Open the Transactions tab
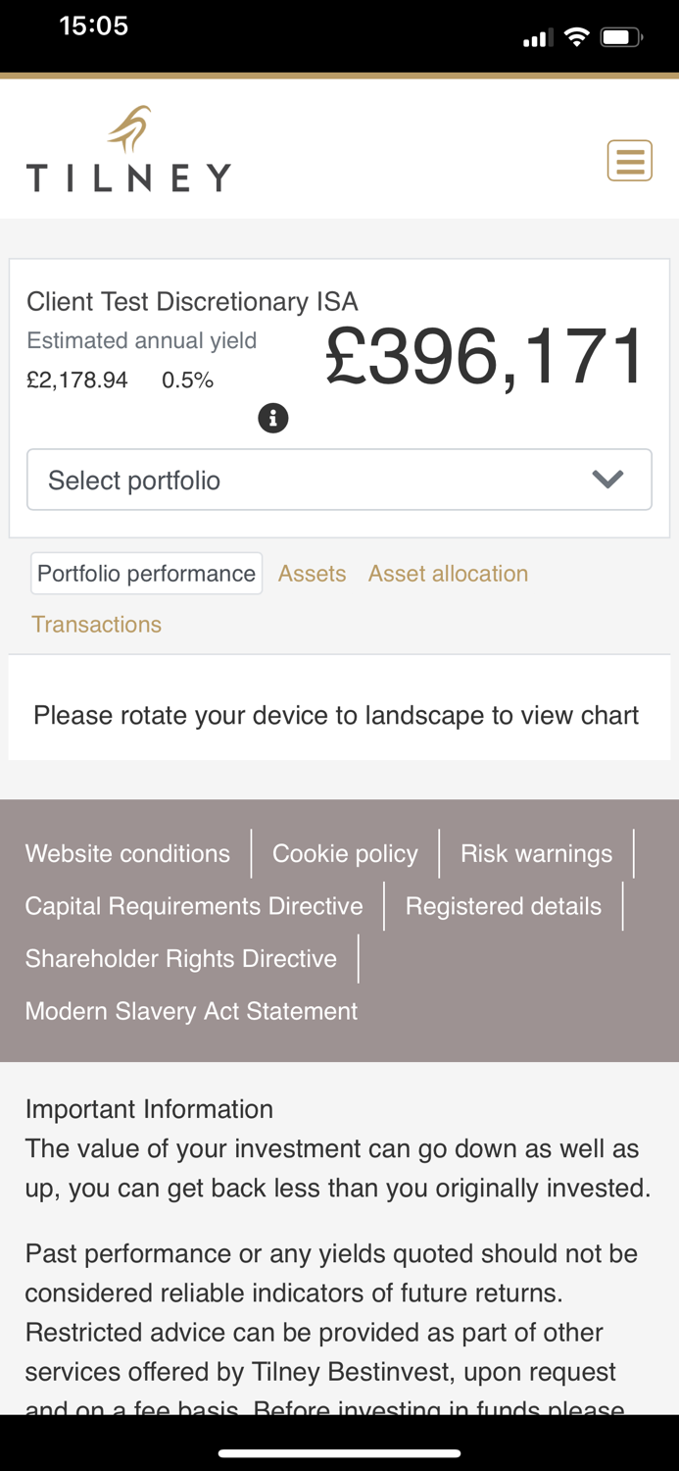The image size is (679, 1471). [96, 625]
